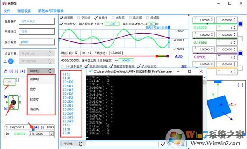The height and width of the screenshot is (149, 247).
Task: Click the save disk icon in widget toolbar
Action: coord(5,71)
